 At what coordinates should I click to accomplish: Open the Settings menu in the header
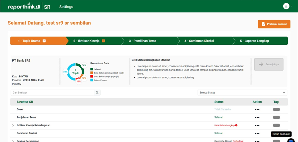tap(66, 7)
